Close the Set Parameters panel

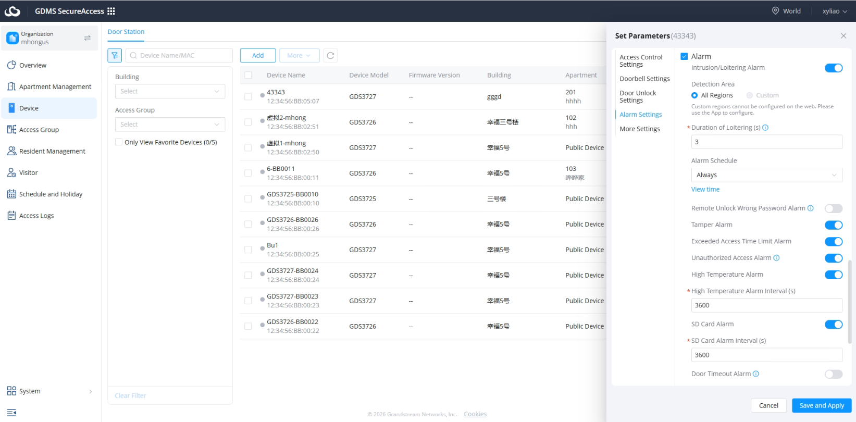pyautogui.click(x=843, y=36)
